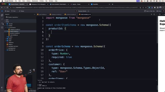Open the StackBlitz user avatar menu
This screenshot has width=165, height=92.
point(163,11)
